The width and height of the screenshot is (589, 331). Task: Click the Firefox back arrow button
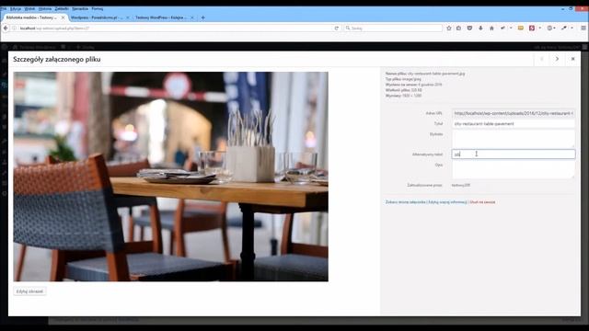6,29
